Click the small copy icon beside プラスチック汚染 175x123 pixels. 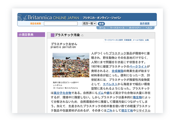pos(82,35)
